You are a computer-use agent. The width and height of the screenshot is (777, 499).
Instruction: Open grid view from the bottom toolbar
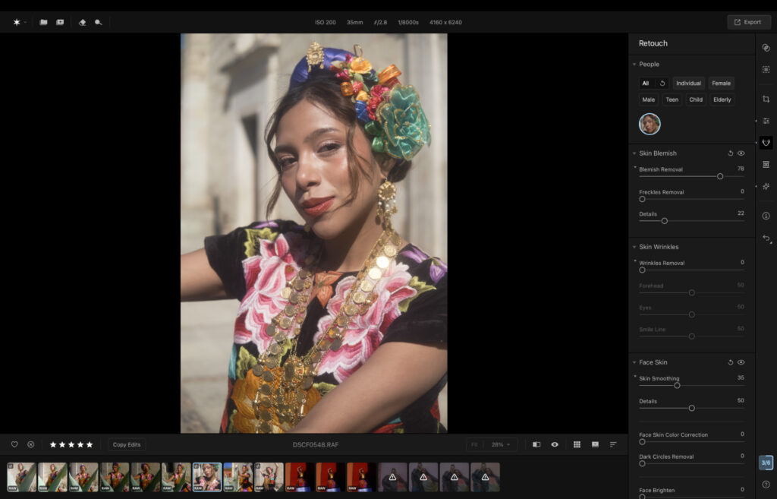[x=577, y=444]
